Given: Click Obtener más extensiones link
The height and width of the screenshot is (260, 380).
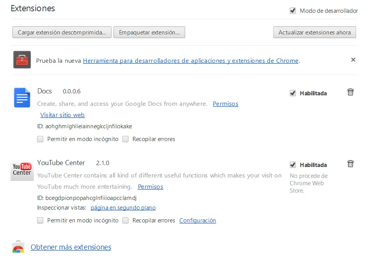Looking at the screenshot, I should [x=71, y=247].
